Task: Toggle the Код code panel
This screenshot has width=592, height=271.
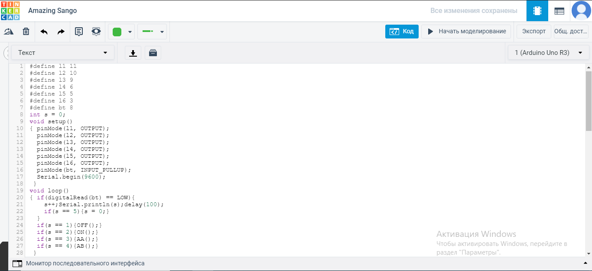Action: 402,32
